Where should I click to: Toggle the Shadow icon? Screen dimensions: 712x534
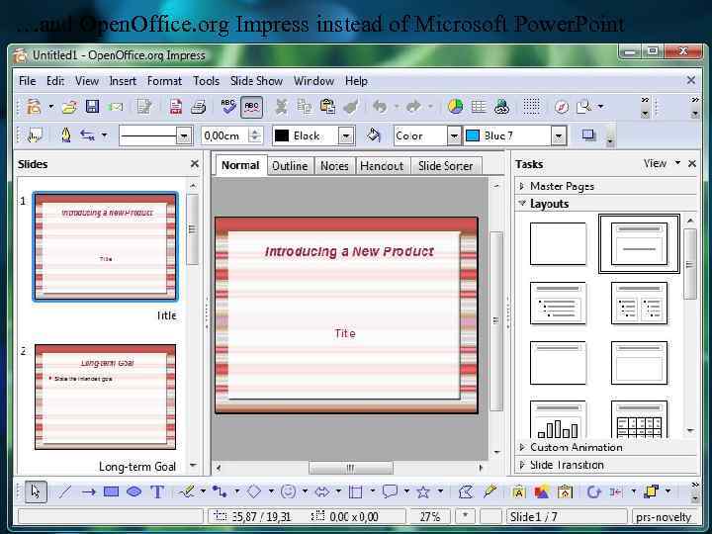589,135
